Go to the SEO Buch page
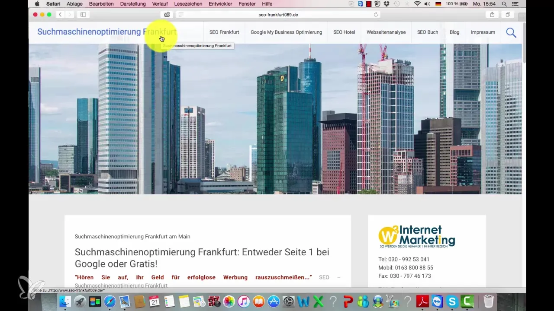The height and width of the screenshot is (311, 554). click(x=428, y=32)
